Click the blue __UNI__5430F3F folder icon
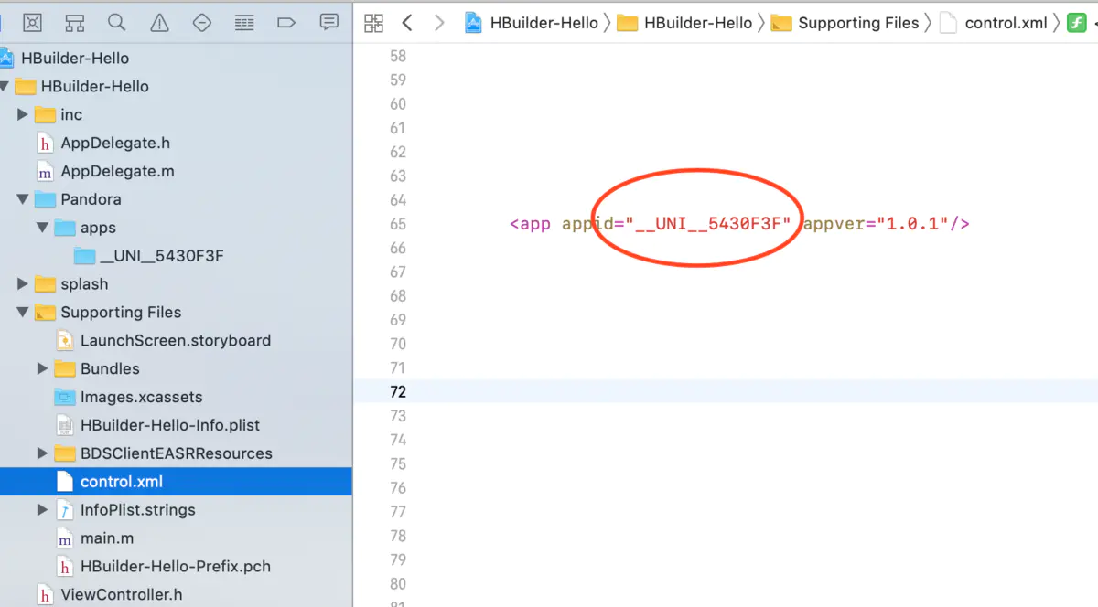This screenshot has width=1098, height=607. tap(84, 256)
